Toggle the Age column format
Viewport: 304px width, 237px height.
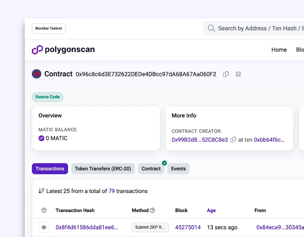[211, 210]
